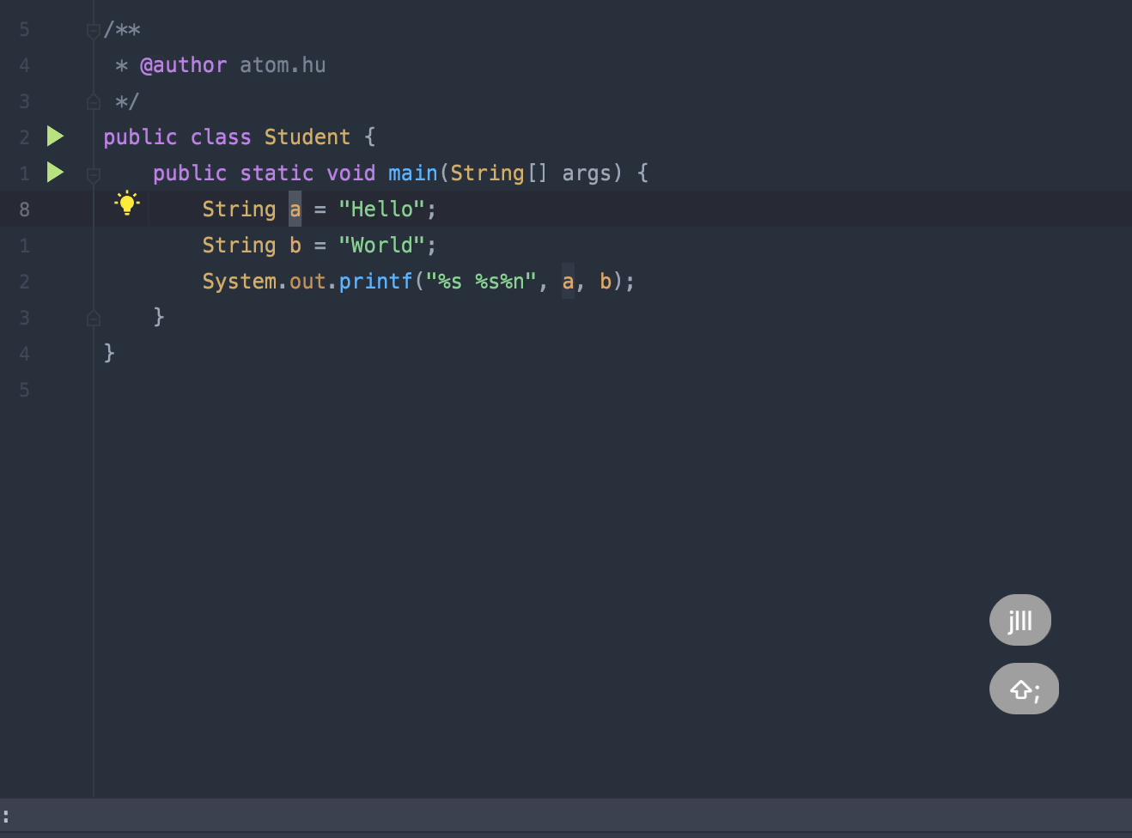
Task: Click the jlll floating action bubble
Action: 1019,619
